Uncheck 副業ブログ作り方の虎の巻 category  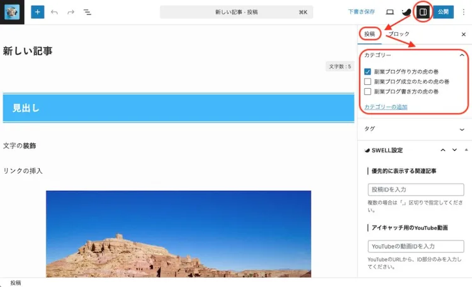coord(368,72)
